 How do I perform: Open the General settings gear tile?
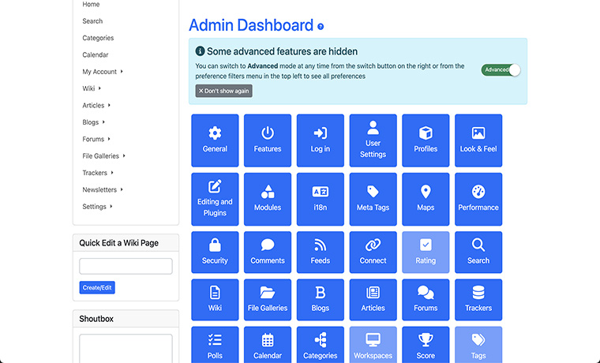click(215, 140)
